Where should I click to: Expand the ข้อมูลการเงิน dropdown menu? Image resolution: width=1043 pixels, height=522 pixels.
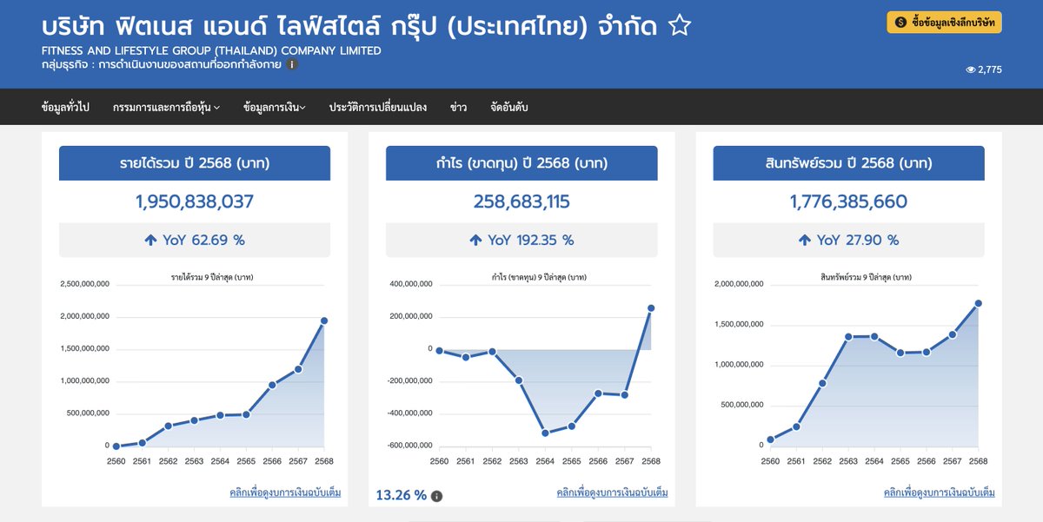point(275,108)
